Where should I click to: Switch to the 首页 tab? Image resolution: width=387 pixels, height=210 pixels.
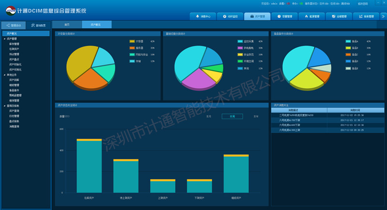[67, 24]
